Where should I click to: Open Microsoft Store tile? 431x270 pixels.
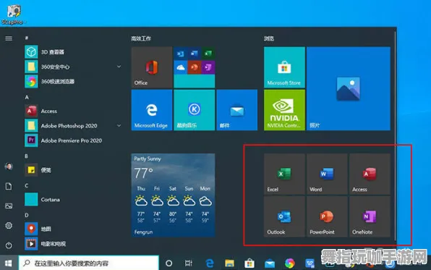tap(284, 67)
